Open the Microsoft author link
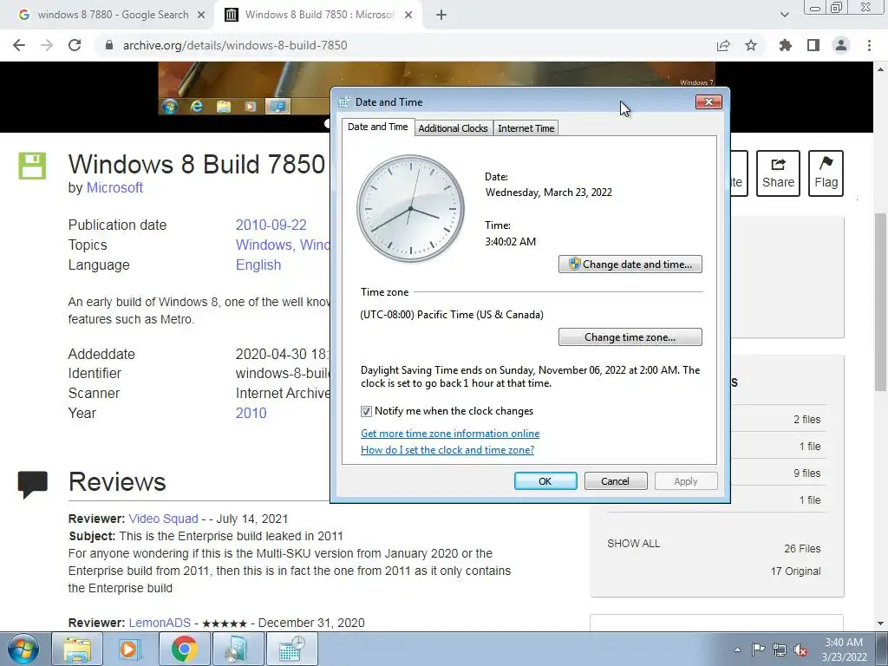Image resolution: width=888 pixels, height=666 pixels. coord(114,187)
